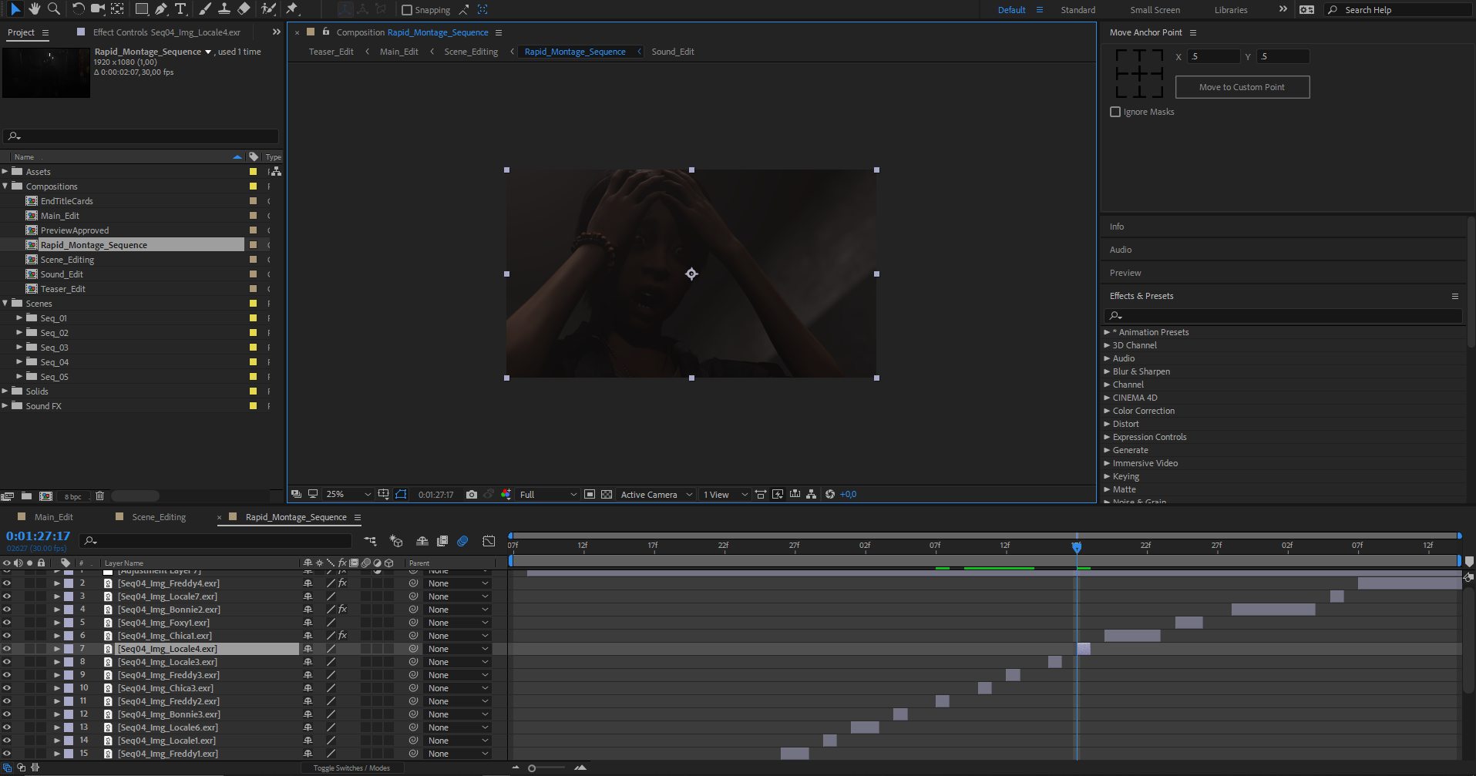1476x776 pixels.
Task: Open the Full resolution dropdown
Action: click(x=548, y=495)
